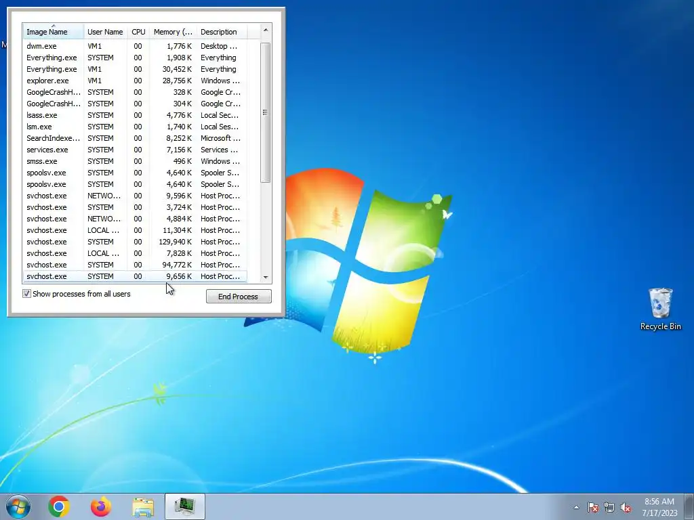Click the 1,776 K memory value

[179, 46]
